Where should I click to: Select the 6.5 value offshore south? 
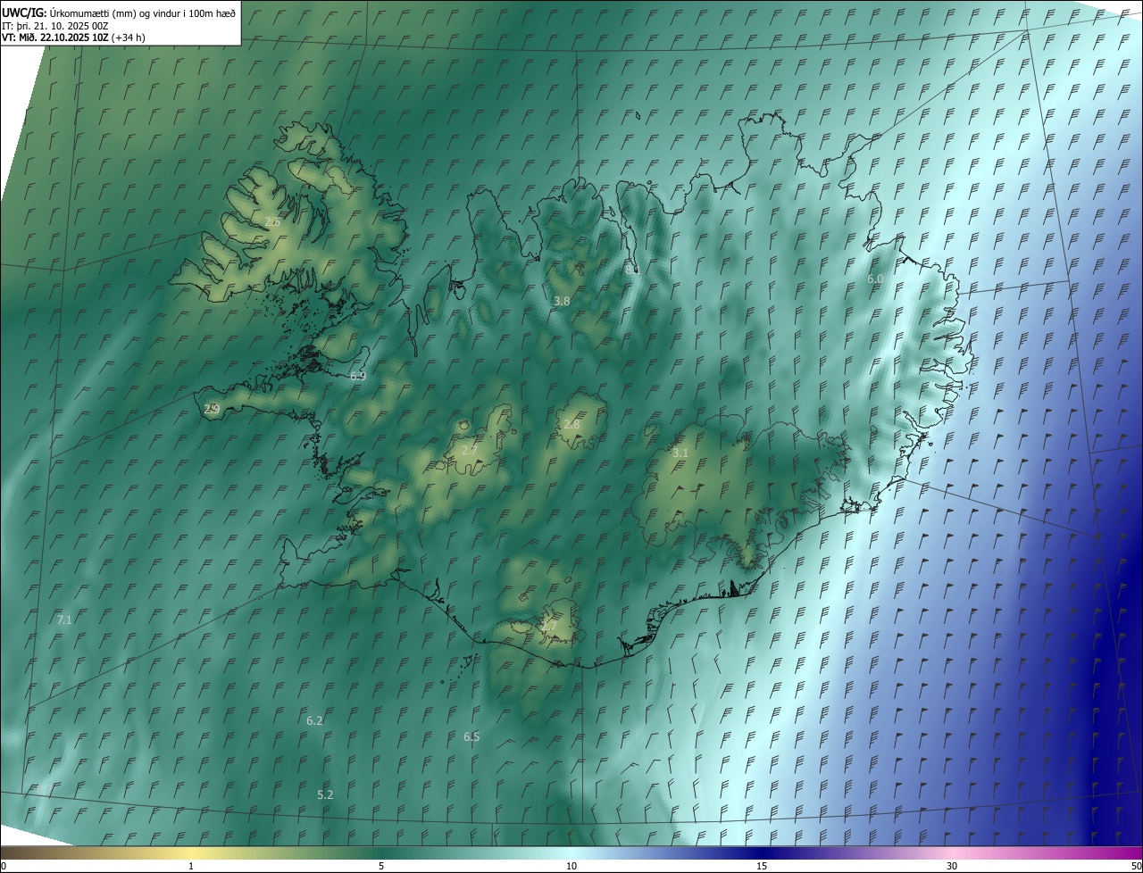(471, 737)
